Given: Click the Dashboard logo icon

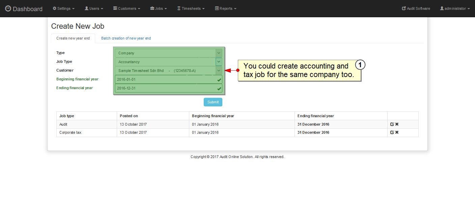Looking at the screenshot, I should [x=8, y=9].
